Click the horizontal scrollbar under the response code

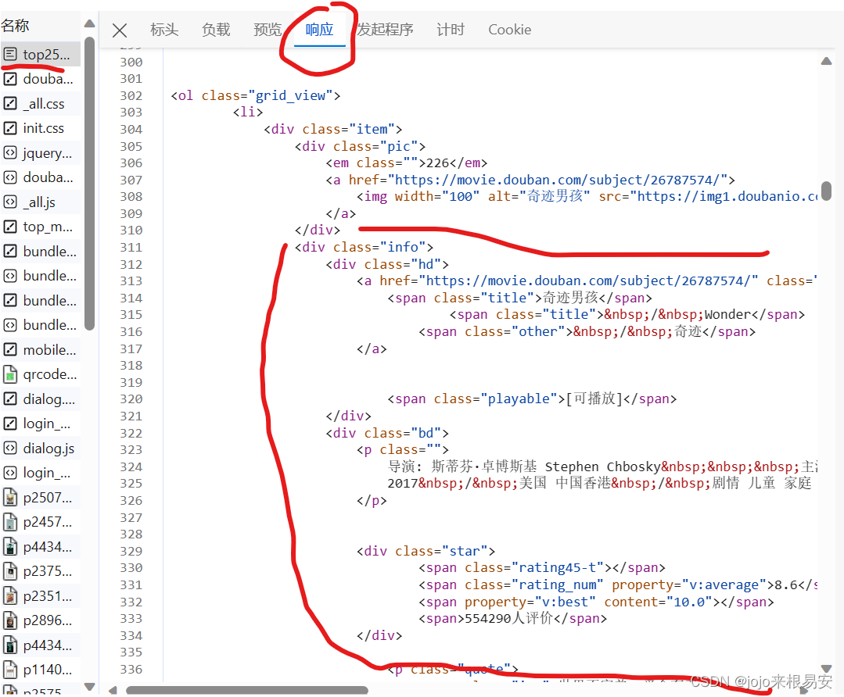pyautogui.click(x=250, y=690)
